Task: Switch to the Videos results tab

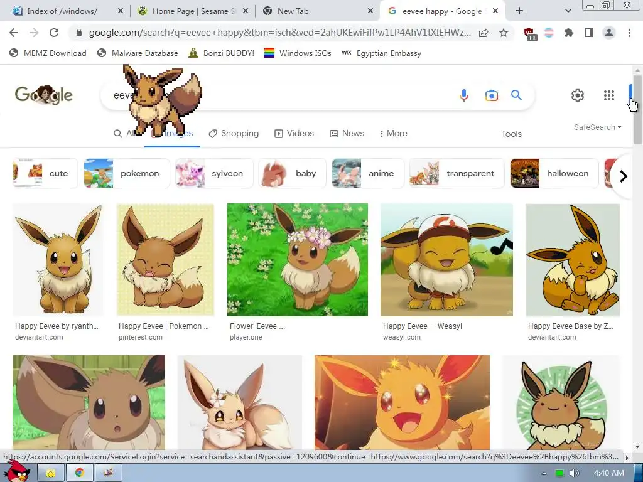Action: click(294, 134)
